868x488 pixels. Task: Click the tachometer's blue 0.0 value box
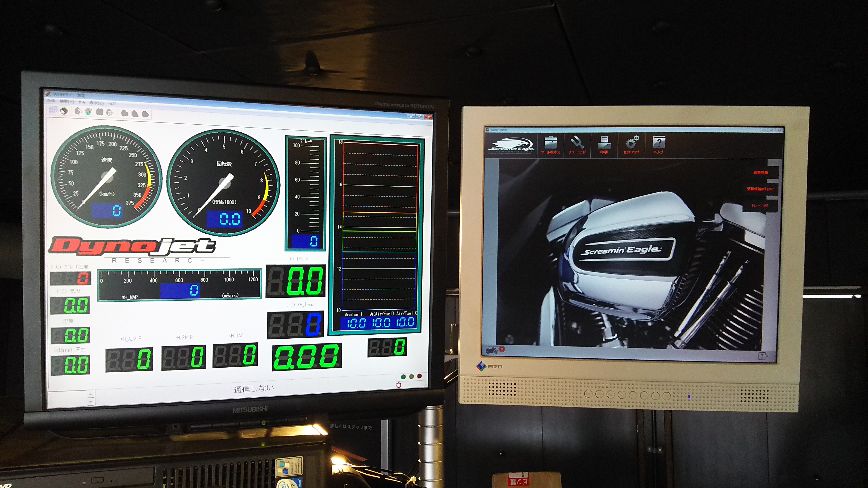tap(224, 219)
